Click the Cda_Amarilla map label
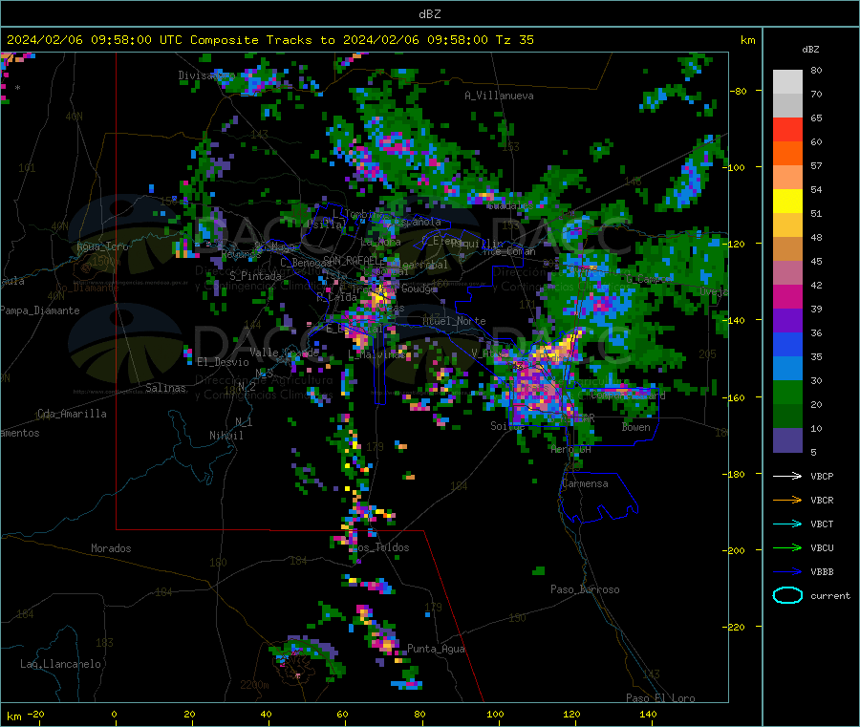 [72, 414]
